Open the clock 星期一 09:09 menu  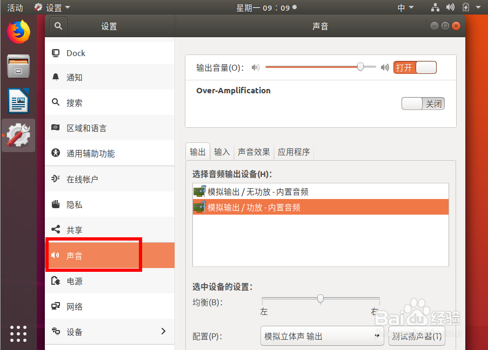(x=266, y=8)
